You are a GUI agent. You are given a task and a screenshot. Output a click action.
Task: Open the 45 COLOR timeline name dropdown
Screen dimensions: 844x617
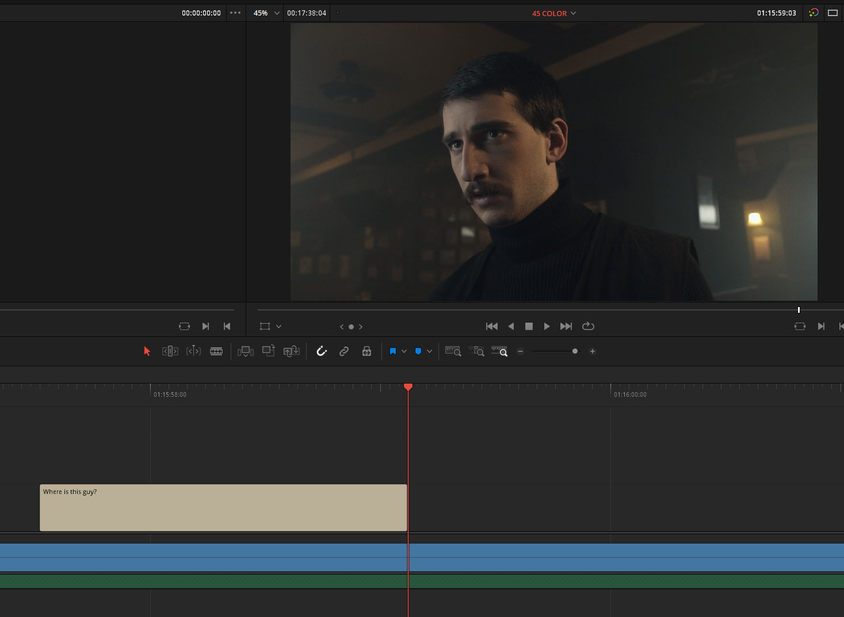click(553, 13)
